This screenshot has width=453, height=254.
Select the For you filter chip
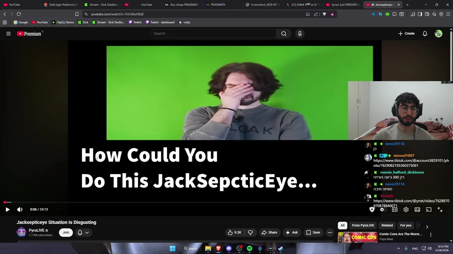pyautogui.click(x=406, y=225)
